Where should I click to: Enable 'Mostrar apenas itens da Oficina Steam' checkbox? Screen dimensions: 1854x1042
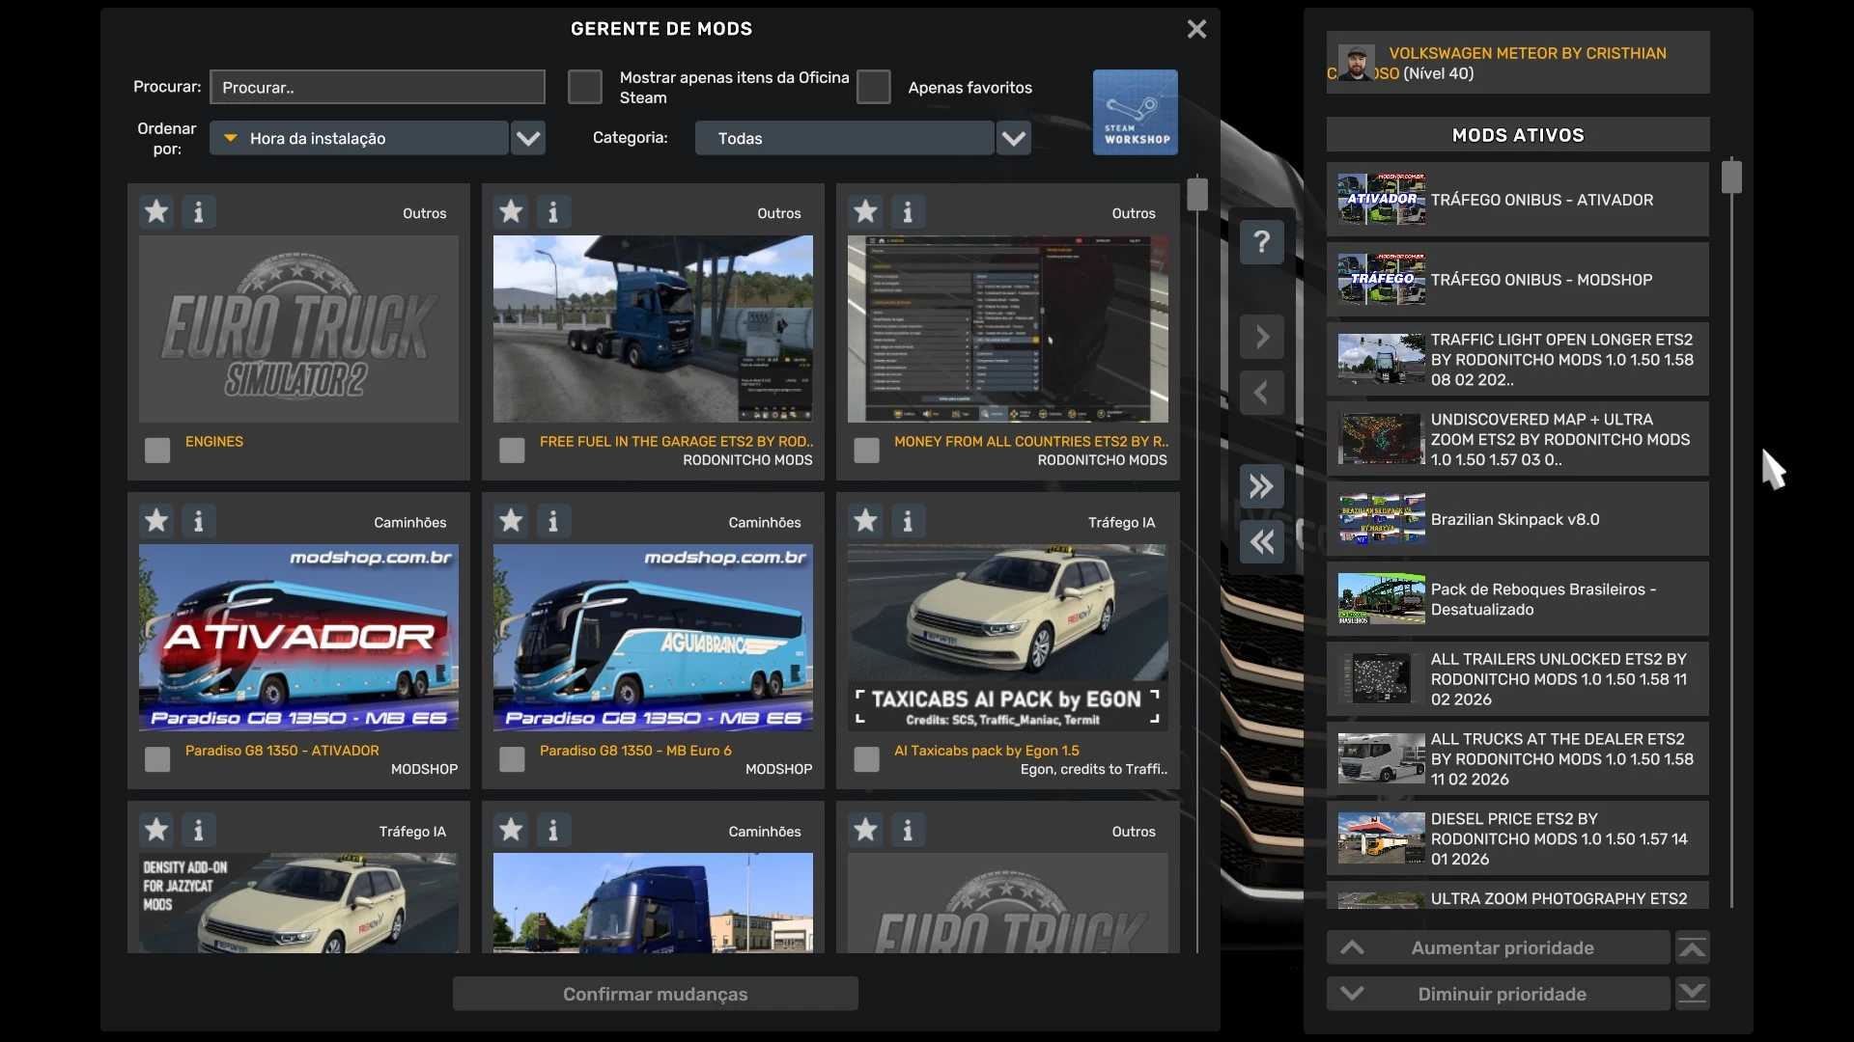tap(584, 87)
